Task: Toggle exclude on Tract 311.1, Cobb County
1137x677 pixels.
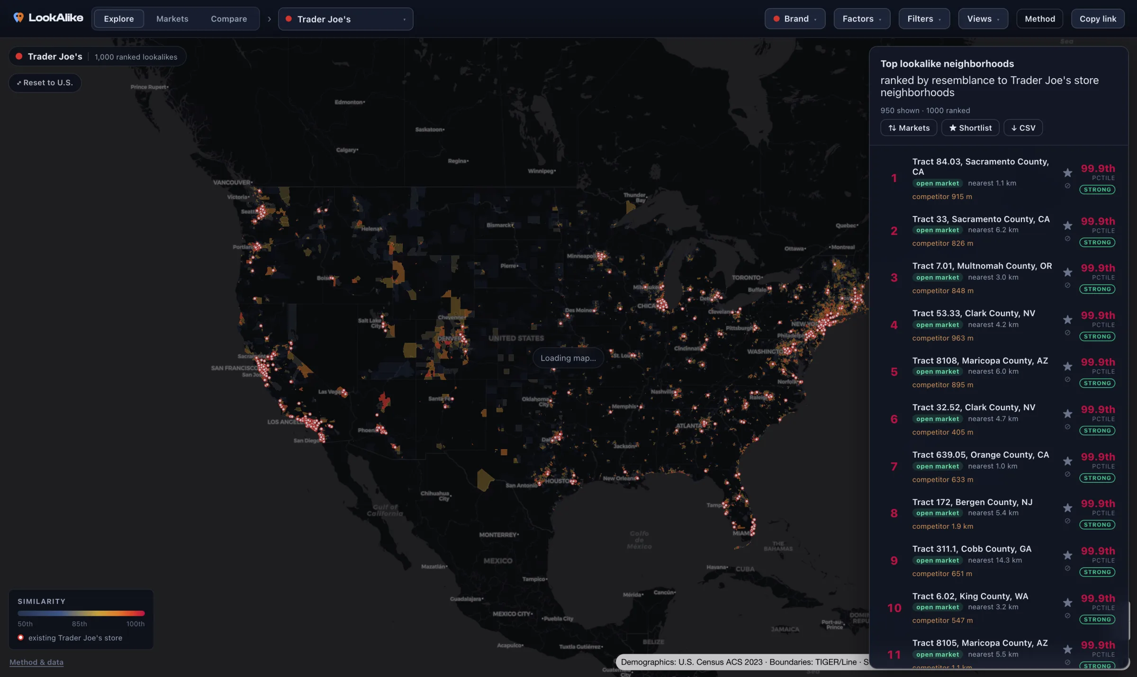Action: click(1067, 569)
